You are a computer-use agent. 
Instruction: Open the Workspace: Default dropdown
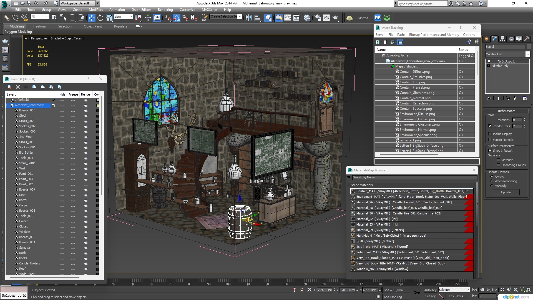77,3
